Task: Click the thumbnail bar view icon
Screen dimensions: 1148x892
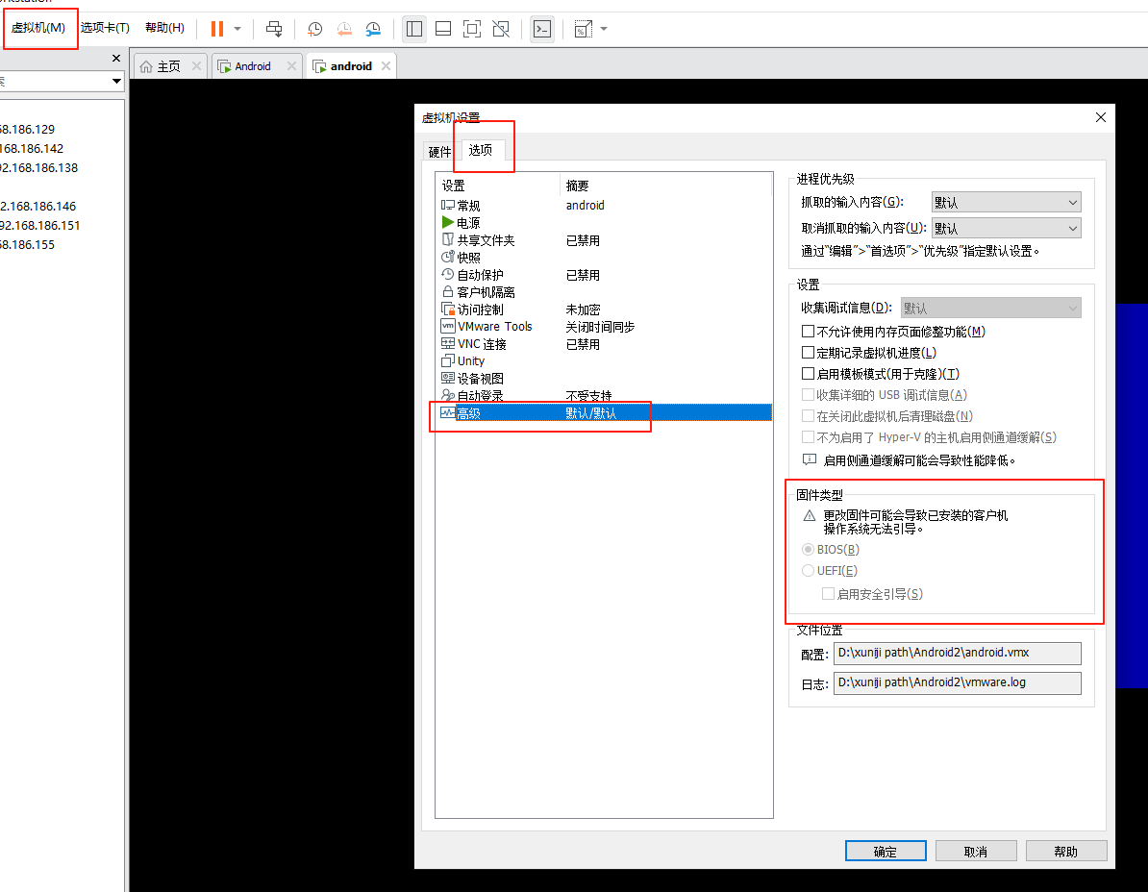Action: click(x=443, y=29)
